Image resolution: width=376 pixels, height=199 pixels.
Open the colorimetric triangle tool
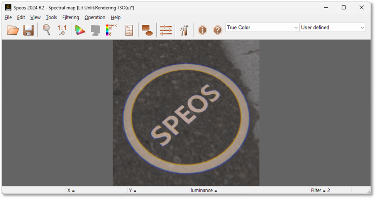tap(80, 30)
